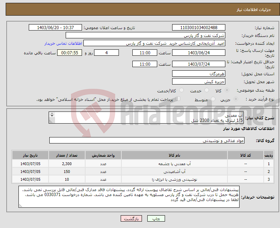Click item name آب آشامیدنی

(175, 172)
